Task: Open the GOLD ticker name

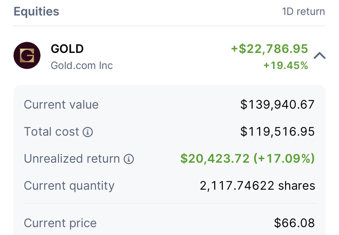Action: click(x=67, y=49)
